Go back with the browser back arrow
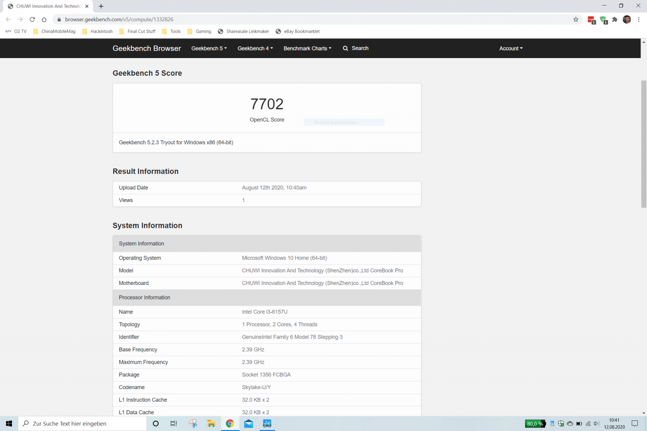Image resolution: width=647 pixels, height=431 pixels. pos(8,19)
